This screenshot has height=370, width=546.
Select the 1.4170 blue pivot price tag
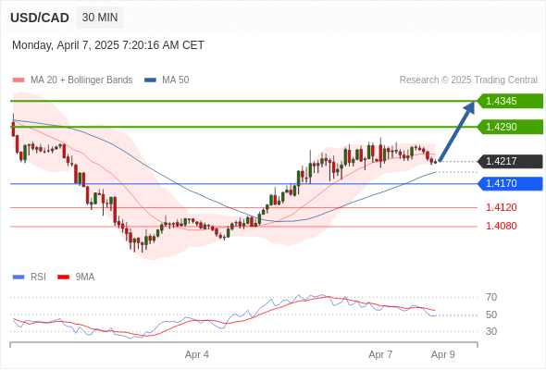pyautogui.click(x=510, y=183)
